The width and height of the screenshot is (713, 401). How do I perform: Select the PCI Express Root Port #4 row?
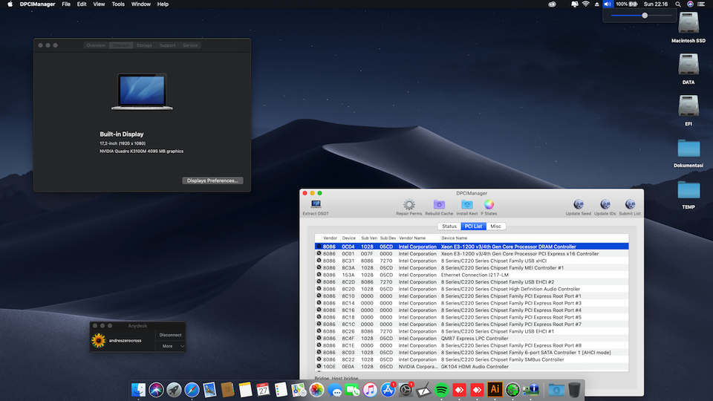point(472,310)
